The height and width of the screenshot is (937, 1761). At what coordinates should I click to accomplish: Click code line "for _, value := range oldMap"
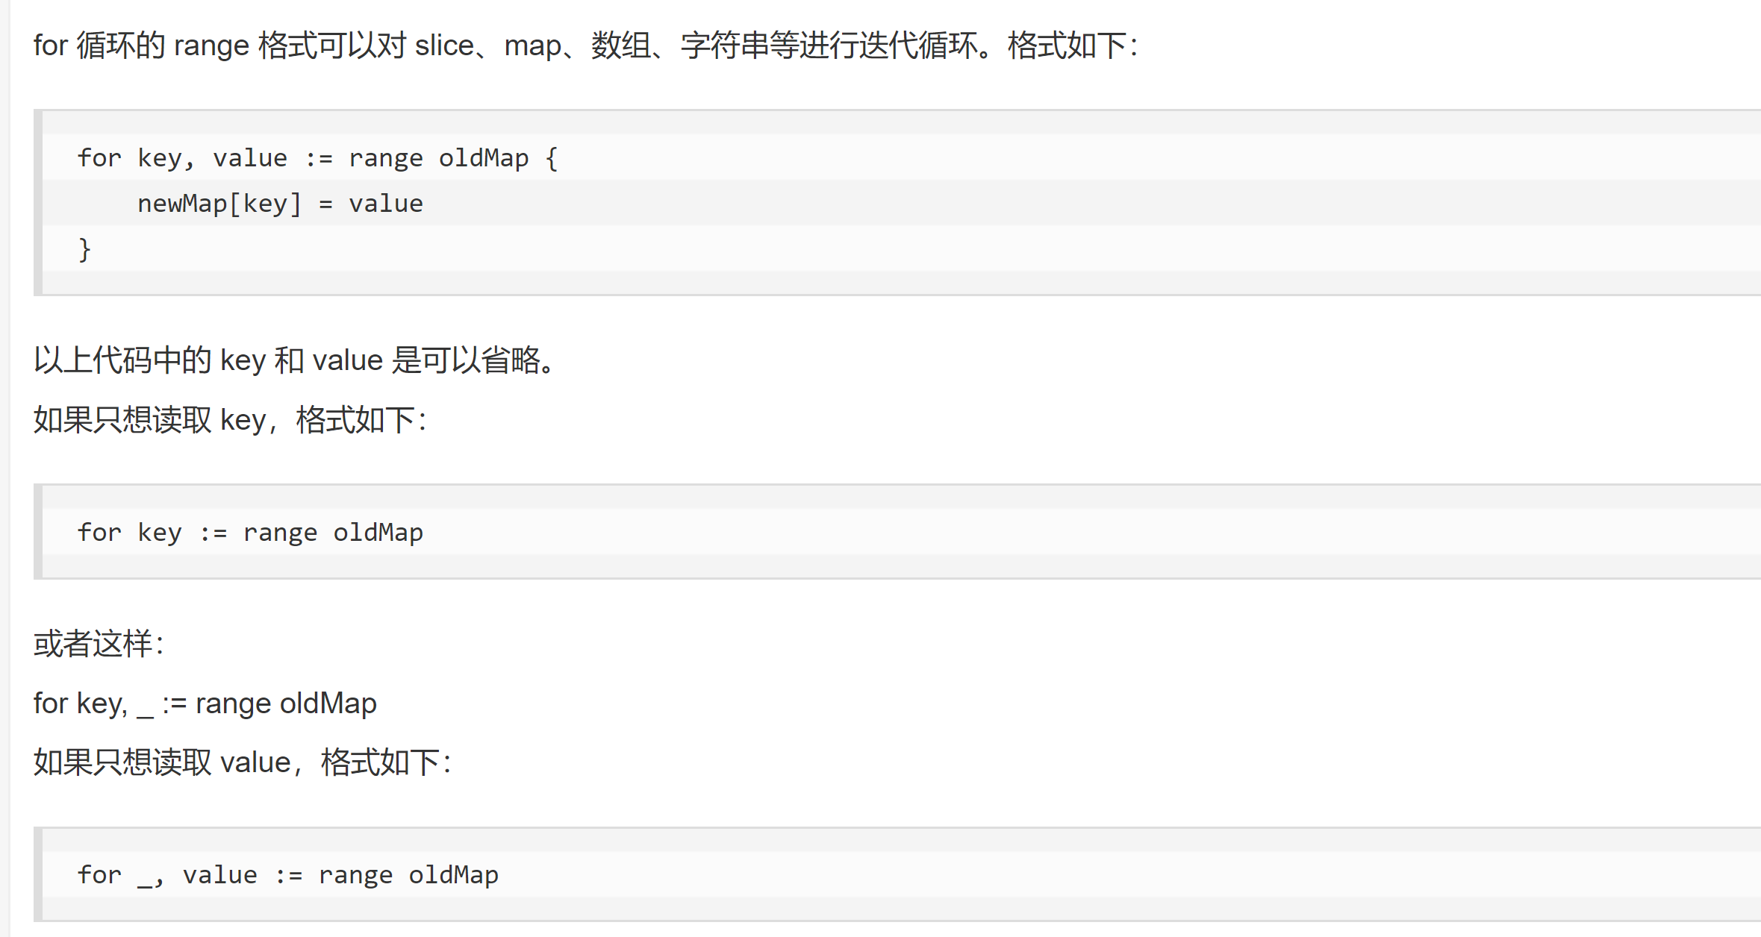point(287,875)
